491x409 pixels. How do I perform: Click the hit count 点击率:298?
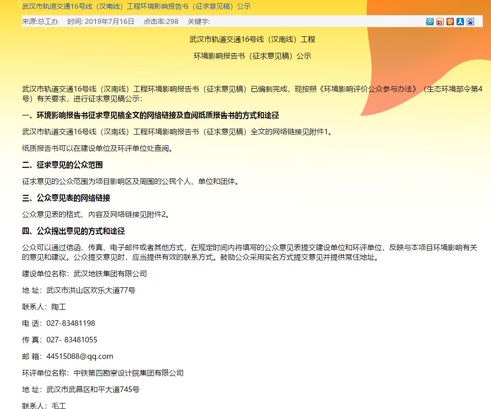(x=161, y=21)
